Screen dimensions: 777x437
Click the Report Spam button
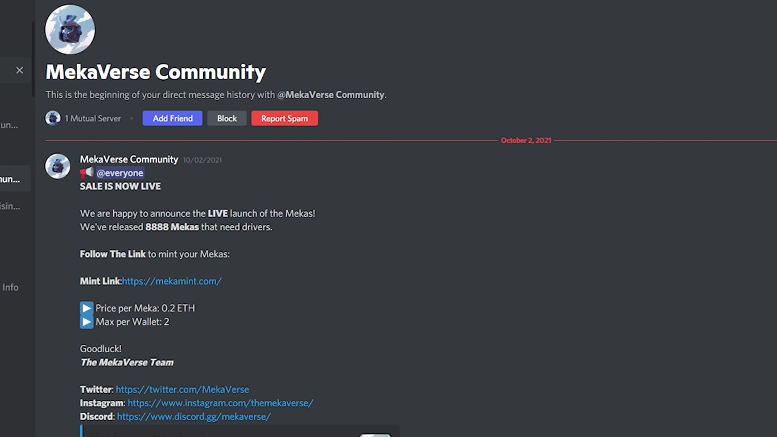284,118
